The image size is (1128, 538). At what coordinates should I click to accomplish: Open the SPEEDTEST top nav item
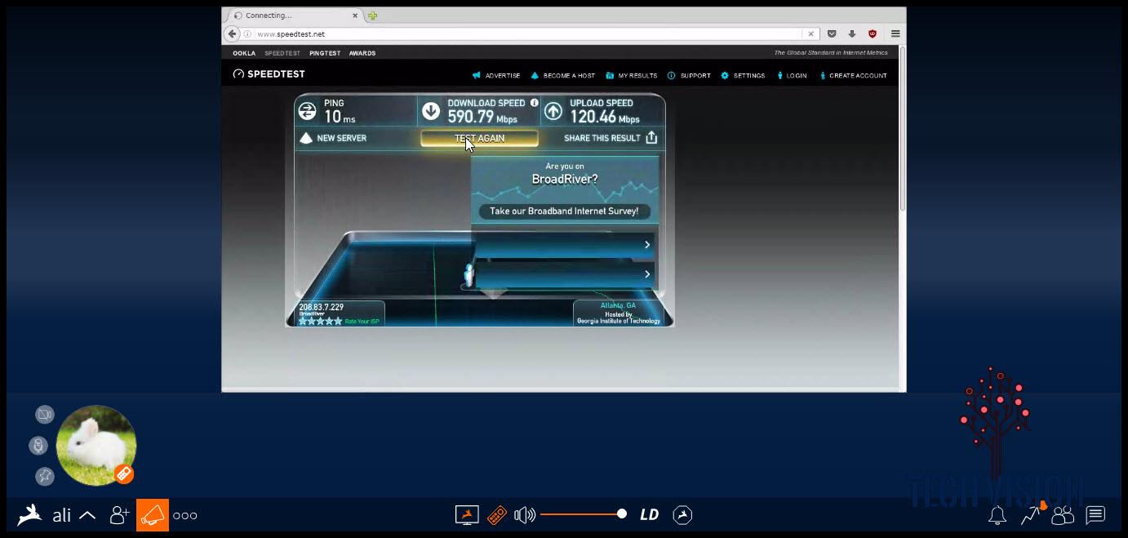(282, 53)
